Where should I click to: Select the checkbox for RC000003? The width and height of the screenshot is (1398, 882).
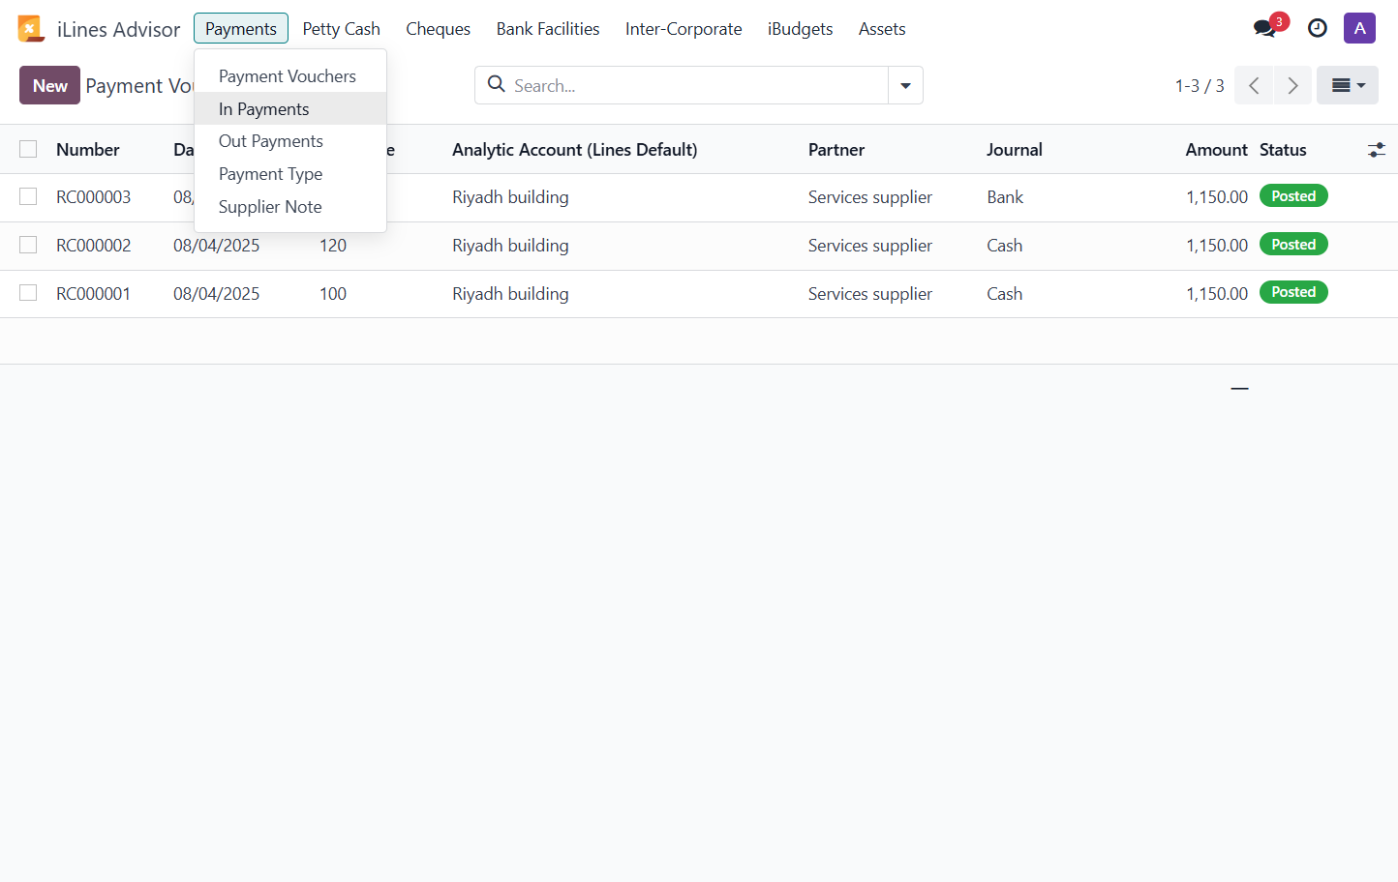coord(28,196)
